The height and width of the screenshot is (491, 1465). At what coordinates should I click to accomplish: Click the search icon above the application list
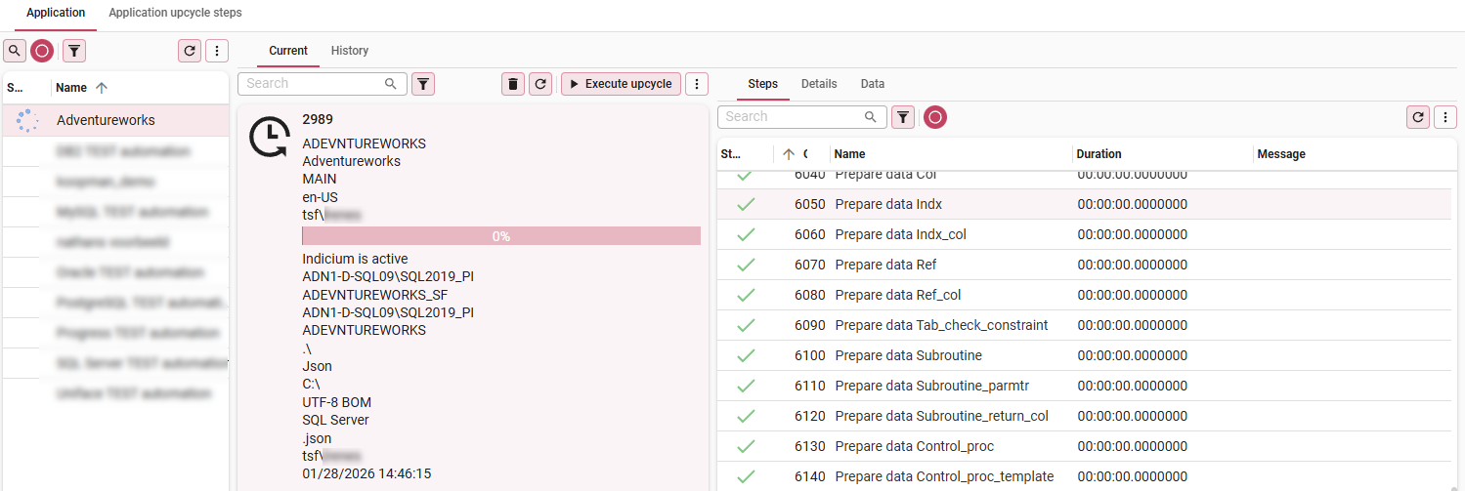pos(15,52)
